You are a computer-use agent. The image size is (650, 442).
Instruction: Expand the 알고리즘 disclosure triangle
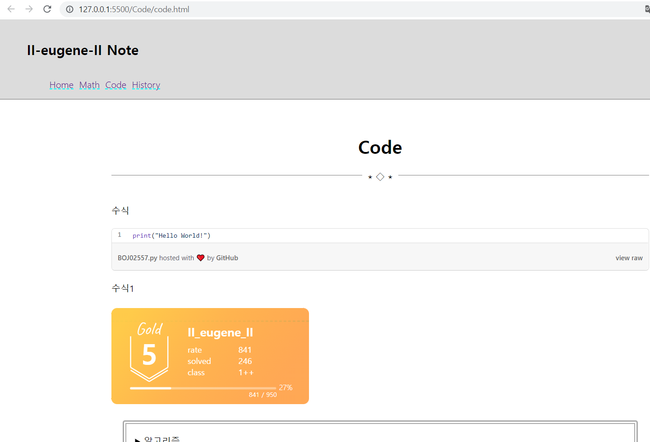click(x=138, y=440)
